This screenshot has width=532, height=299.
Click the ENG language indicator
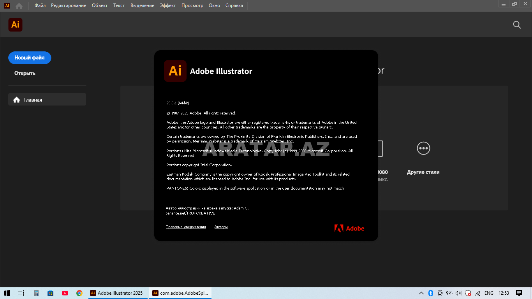click(x=489, y=293)
